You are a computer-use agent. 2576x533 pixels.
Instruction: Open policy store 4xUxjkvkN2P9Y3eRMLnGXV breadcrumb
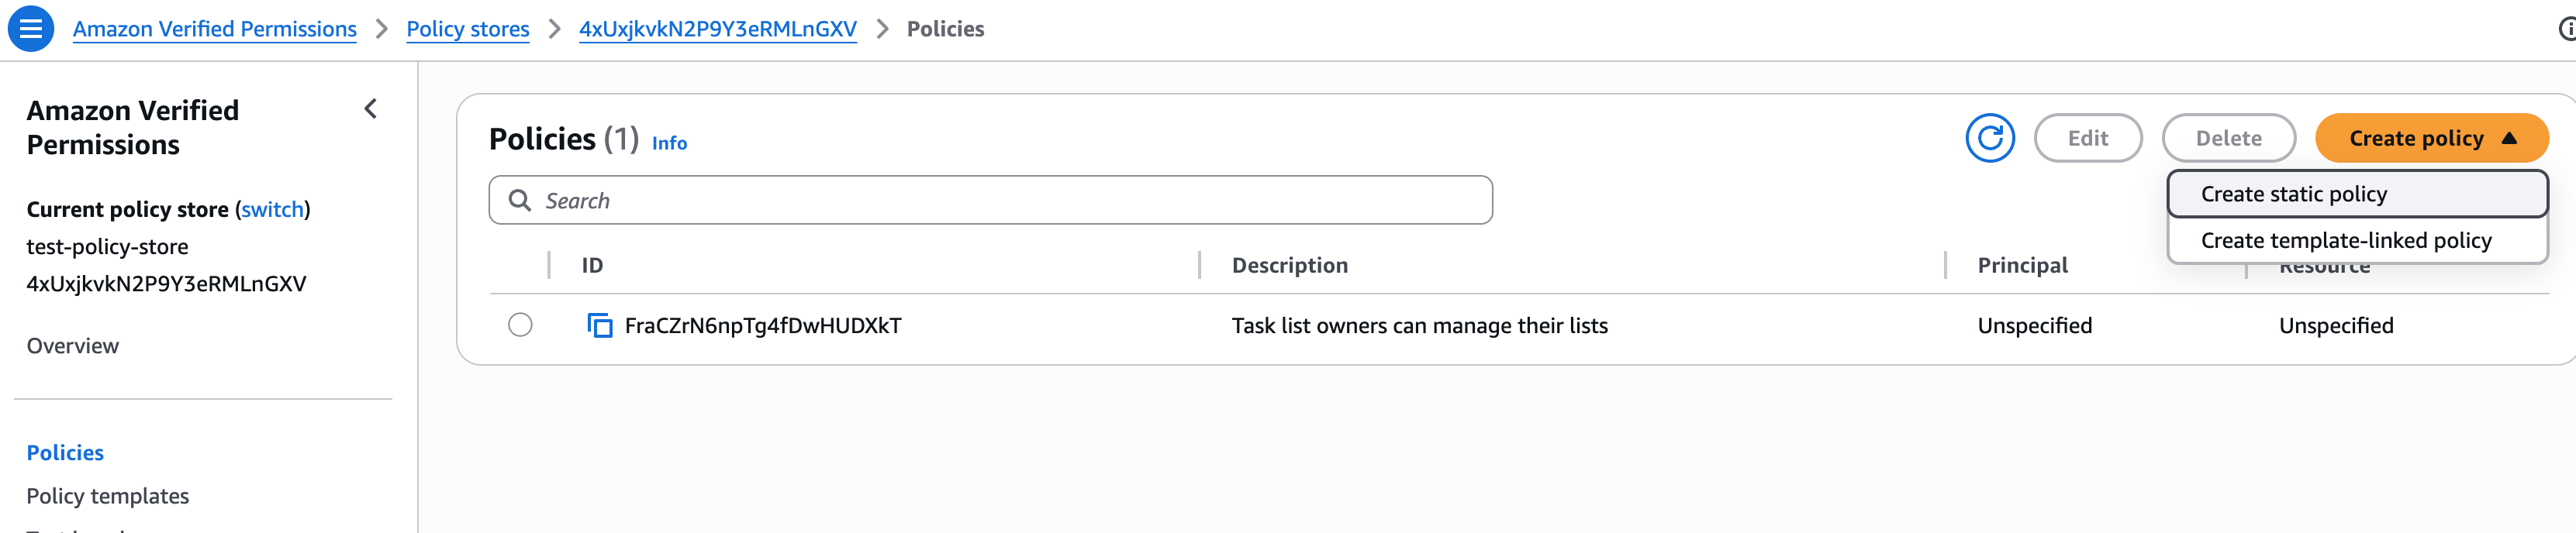coord(717,29)
